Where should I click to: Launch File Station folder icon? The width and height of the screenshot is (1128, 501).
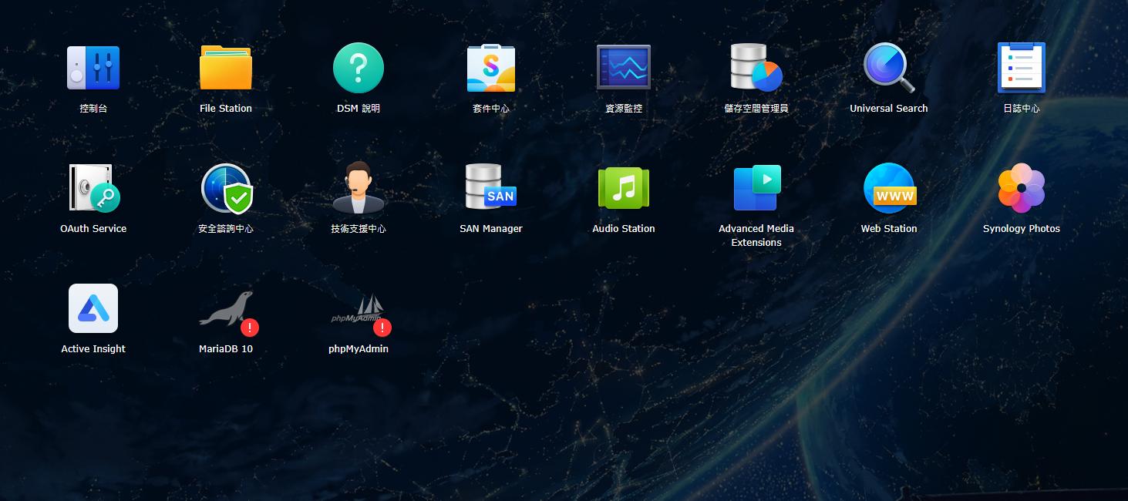coord(226,68)
